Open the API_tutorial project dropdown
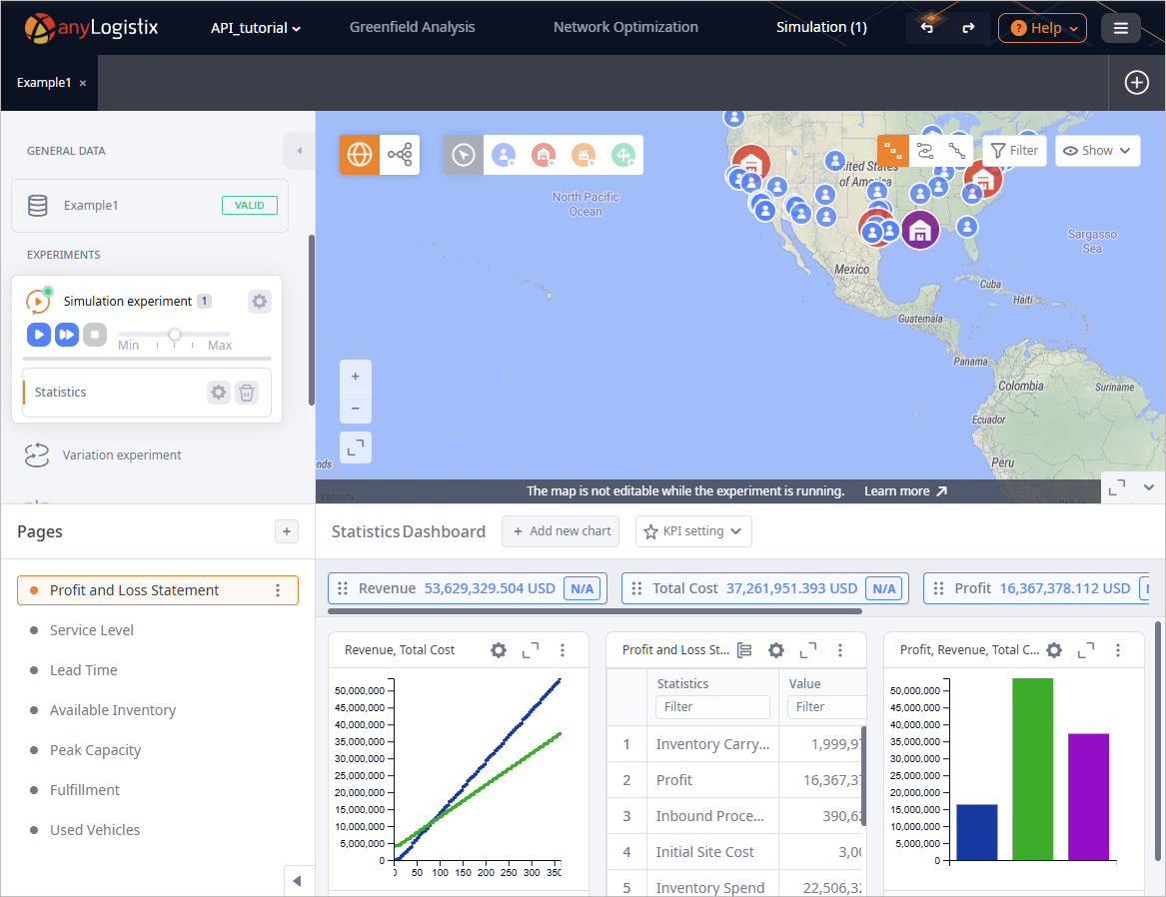 point(255,28)
